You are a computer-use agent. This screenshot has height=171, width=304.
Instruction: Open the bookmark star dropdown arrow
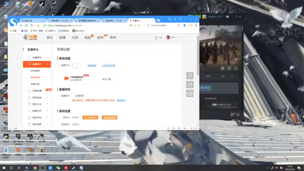pos(143,25)
